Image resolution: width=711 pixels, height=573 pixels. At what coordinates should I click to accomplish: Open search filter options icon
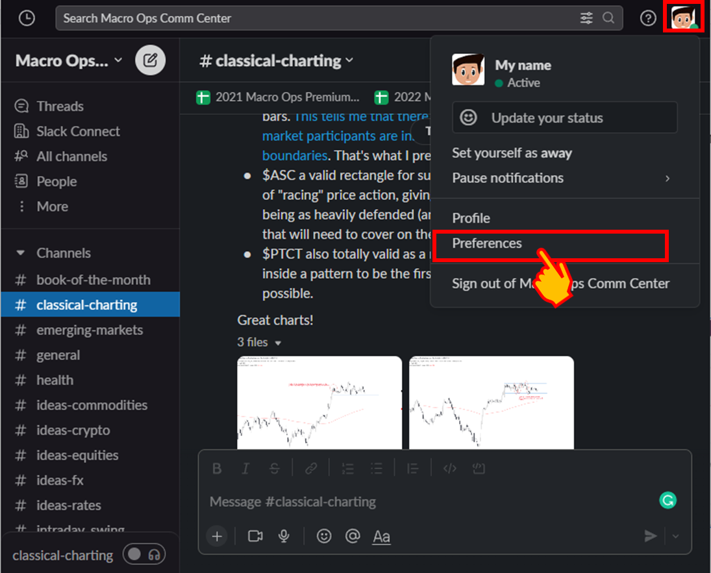tap(586, 18)
